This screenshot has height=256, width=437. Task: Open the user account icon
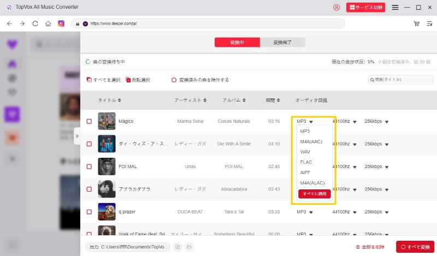pos(336,8)
